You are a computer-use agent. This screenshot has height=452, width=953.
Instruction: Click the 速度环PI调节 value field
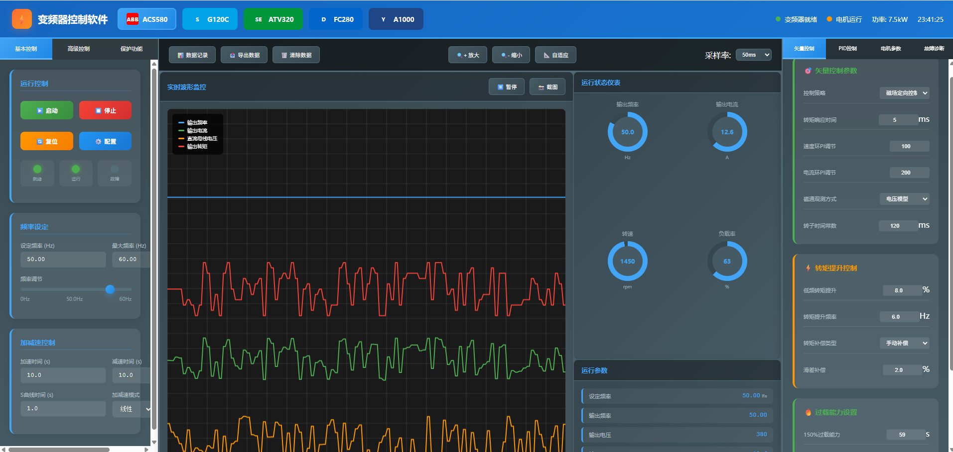(910, 146)
